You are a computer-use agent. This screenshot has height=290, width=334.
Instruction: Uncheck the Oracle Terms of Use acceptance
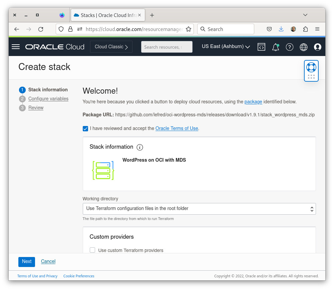click(85, 128)
